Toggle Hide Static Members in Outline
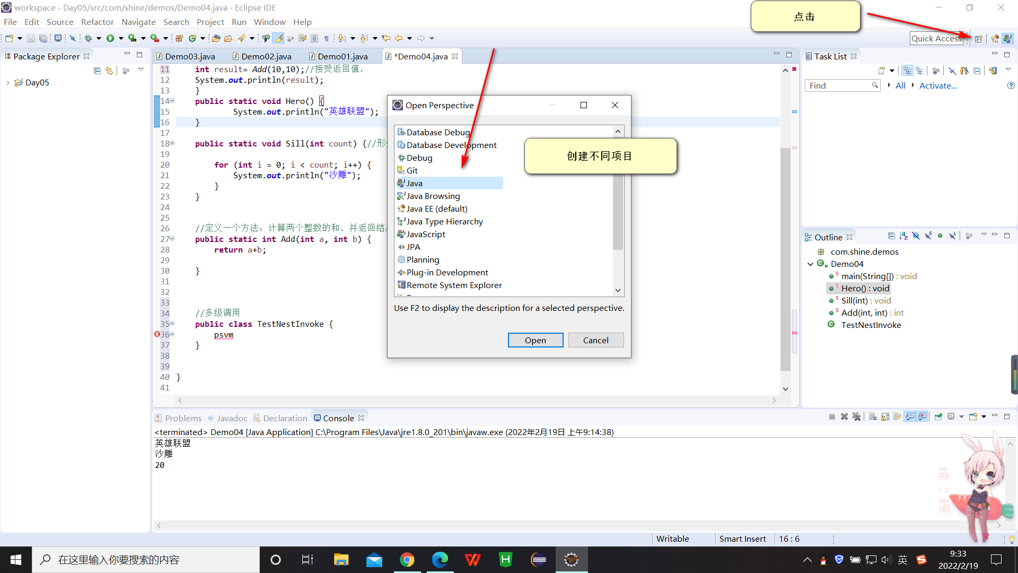 pos(928,236)
